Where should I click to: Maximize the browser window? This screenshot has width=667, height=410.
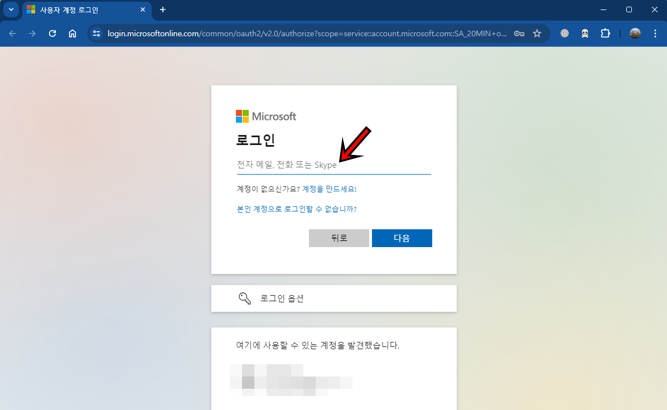pos(629,9)
